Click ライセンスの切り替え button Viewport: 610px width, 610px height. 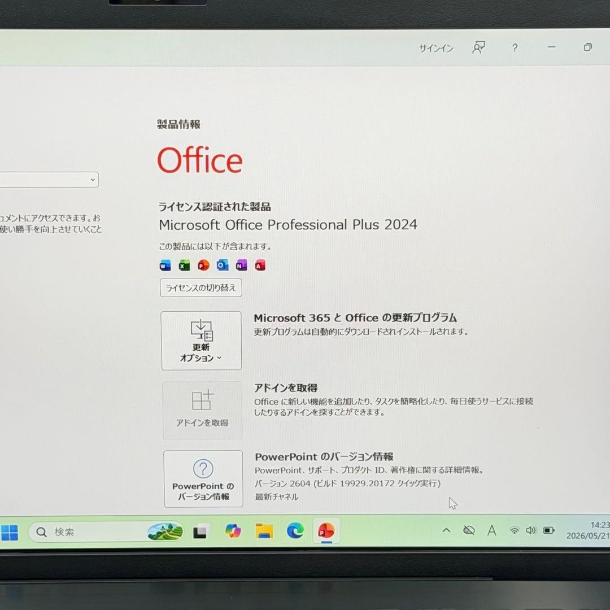point(201,287)
